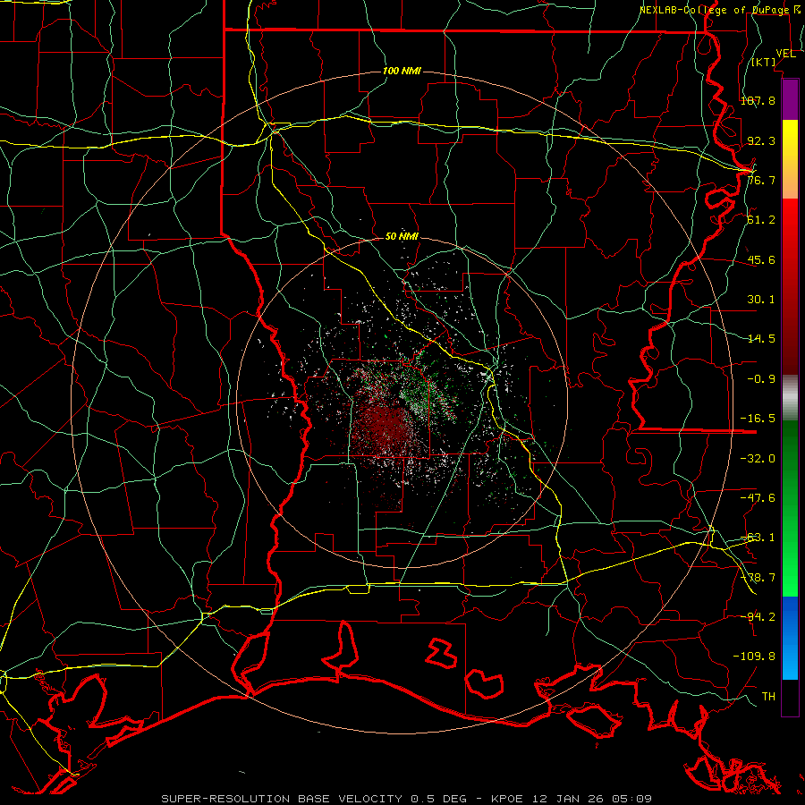Click the TH label on the legend

pyautogui.click(x=768, y=696)
